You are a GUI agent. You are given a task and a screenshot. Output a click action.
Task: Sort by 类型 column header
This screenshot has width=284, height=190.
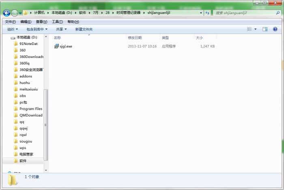coord(166,38)
